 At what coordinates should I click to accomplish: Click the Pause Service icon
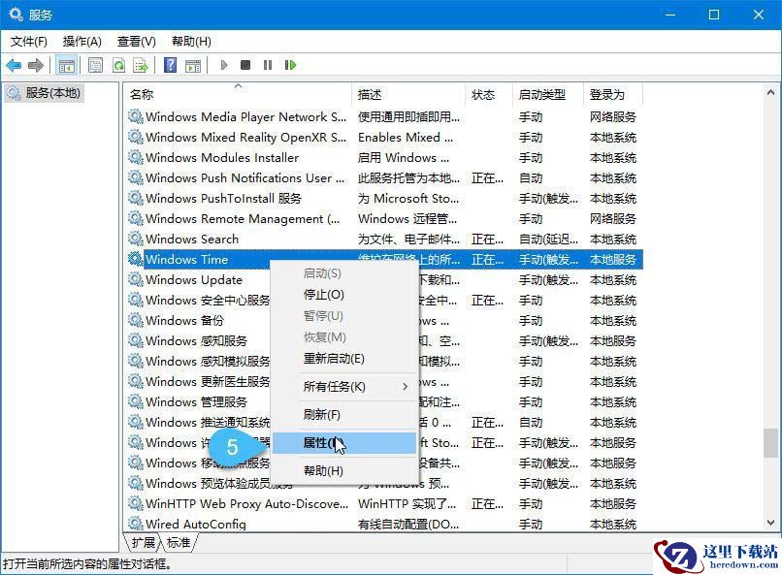tap(268, 65)
